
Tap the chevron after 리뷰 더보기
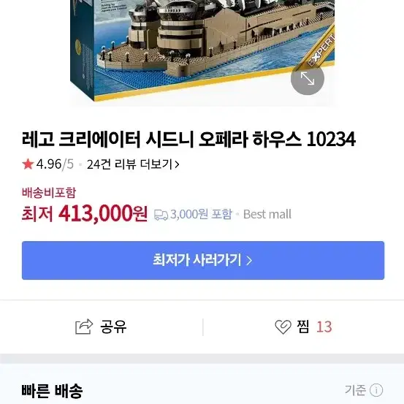[177, 164]
